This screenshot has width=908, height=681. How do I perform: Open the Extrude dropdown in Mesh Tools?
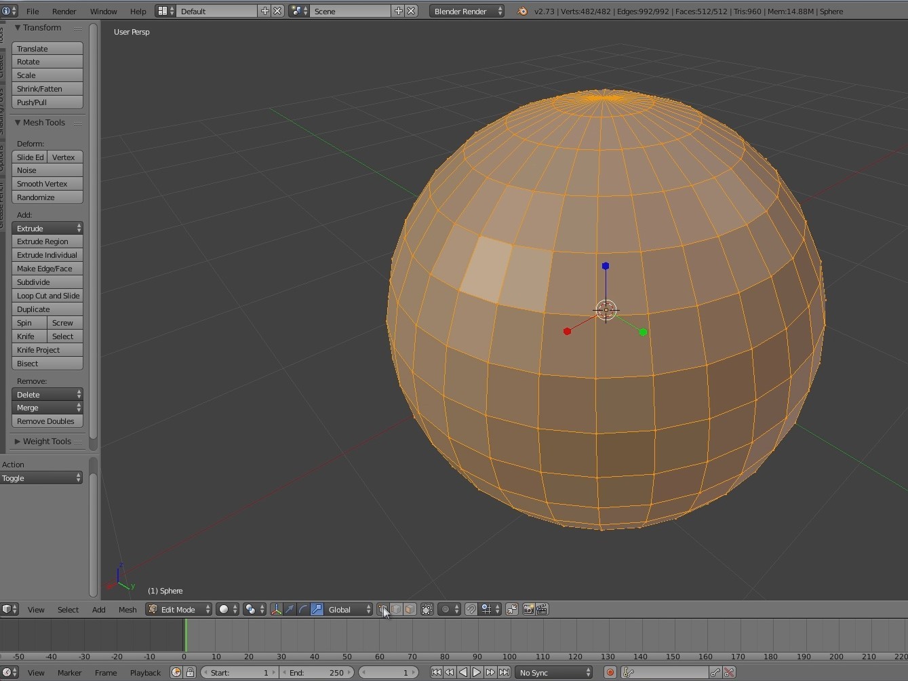click(x=47, y=228)
